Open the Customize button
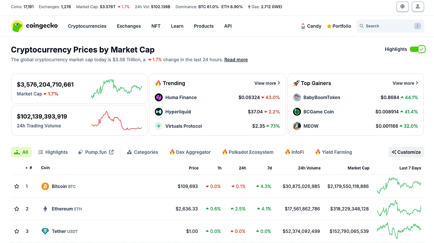This screenshot has height=243, width=434. tap(406, 152)
